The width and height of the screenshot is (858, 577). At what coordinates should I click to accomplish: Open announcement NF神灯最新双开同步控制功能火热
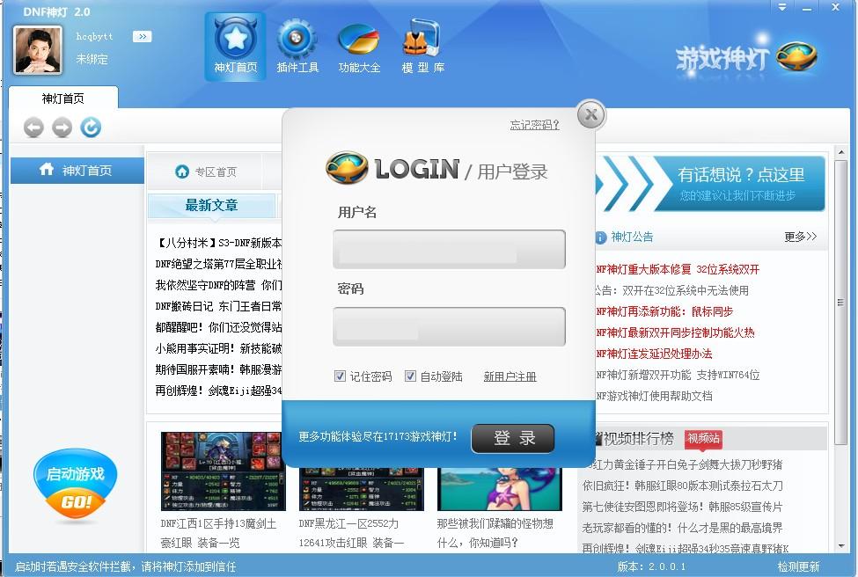click(675, 332)
